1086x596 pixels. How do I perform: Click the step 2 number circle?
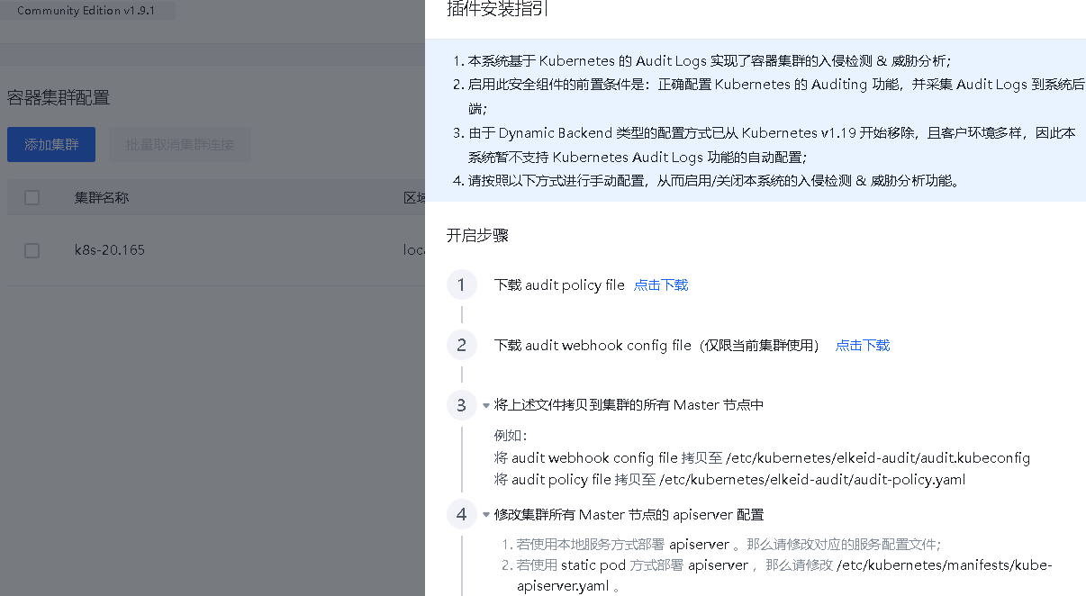(x=461, y=346)
